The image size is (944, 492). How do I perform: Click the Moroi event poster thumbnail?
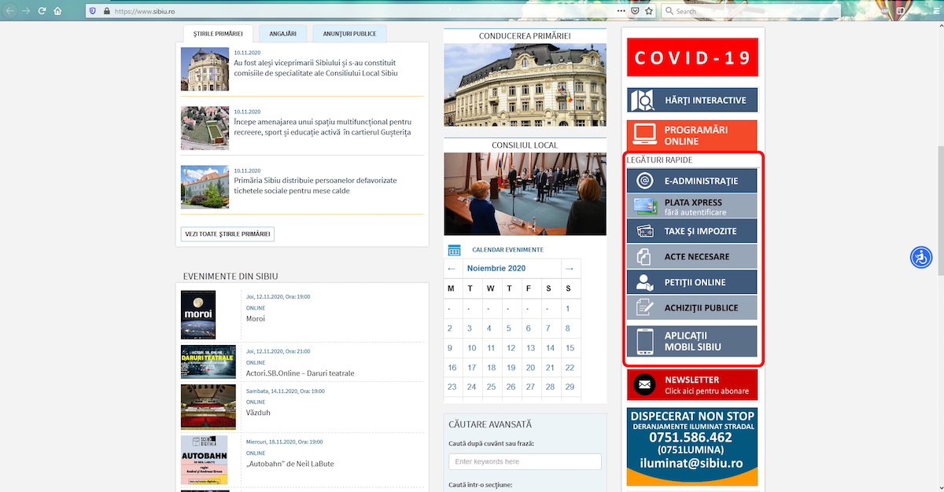pos(198,314)
